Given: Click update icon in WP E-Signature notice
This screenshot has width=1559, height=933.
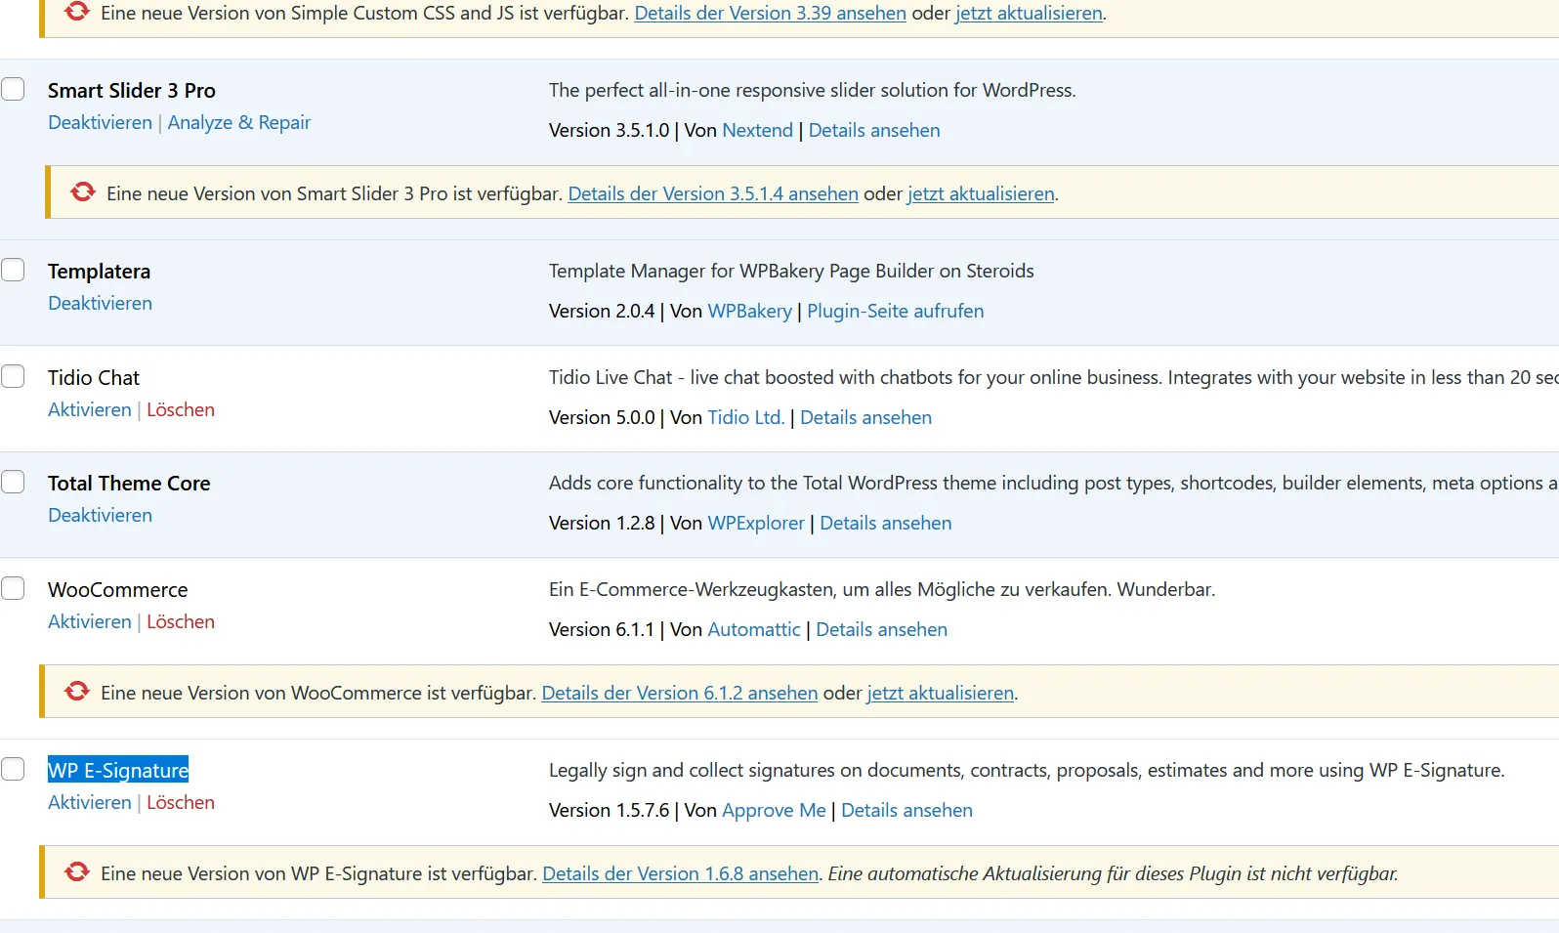Looking at the screenshot, I should (x=77, y=872).
